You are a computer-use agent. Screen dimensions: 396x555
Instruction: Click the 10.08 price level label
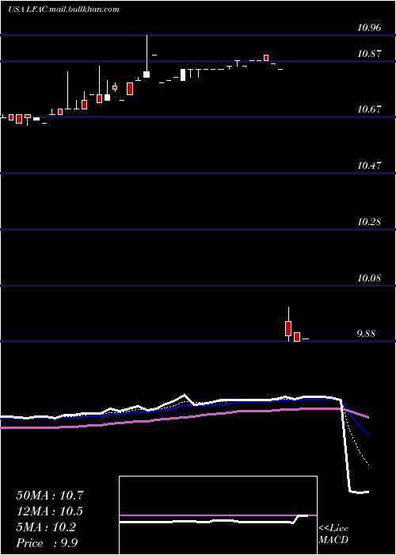[369, 277]
